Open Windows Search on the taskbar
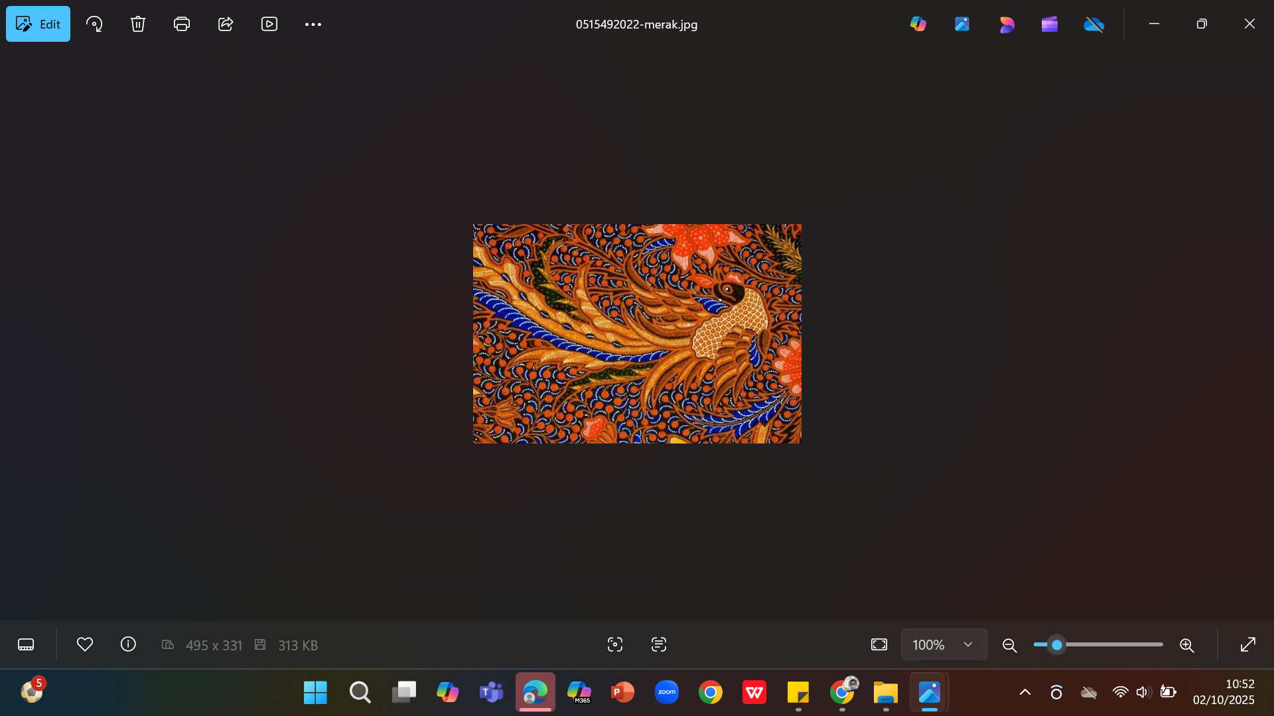 tap(360, 693)
